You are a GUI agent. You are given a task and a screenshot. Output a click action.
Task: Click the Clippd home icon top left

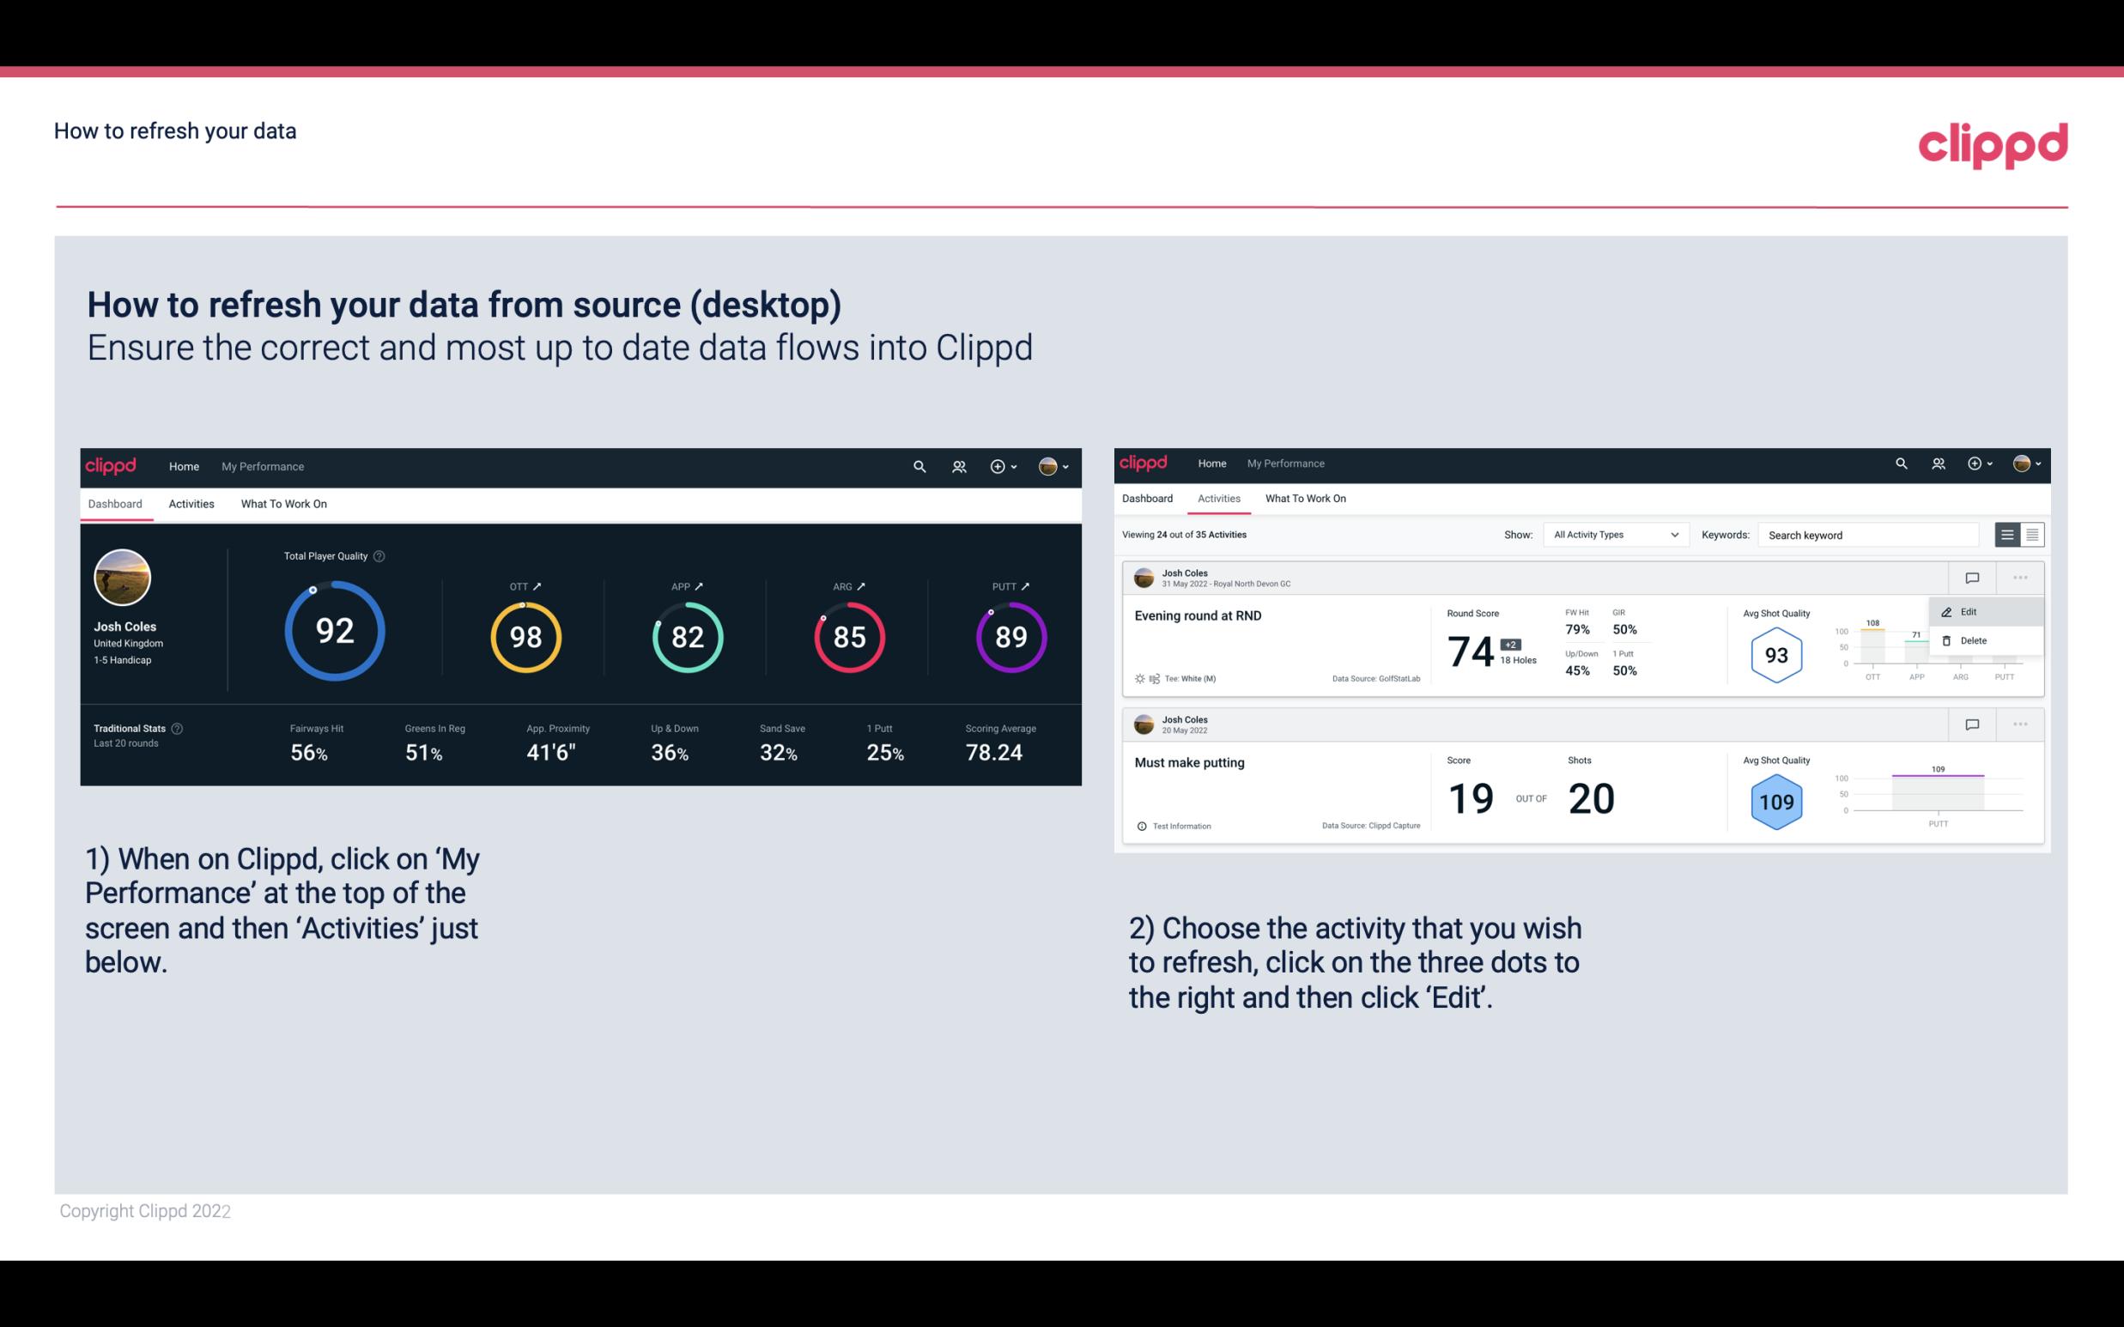[112, 466]
